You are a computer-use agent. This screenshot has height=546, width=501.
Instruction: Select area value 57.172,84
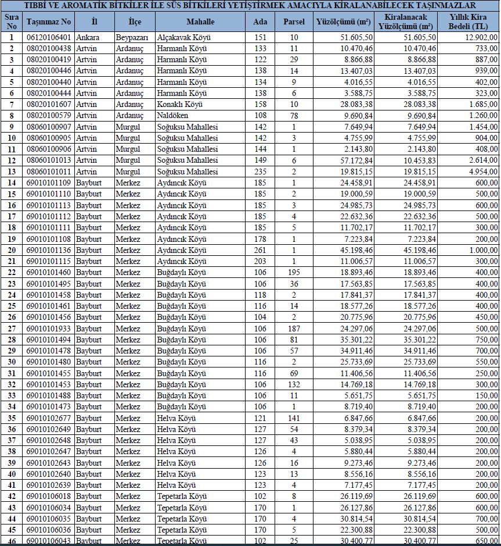pos(344,160)
